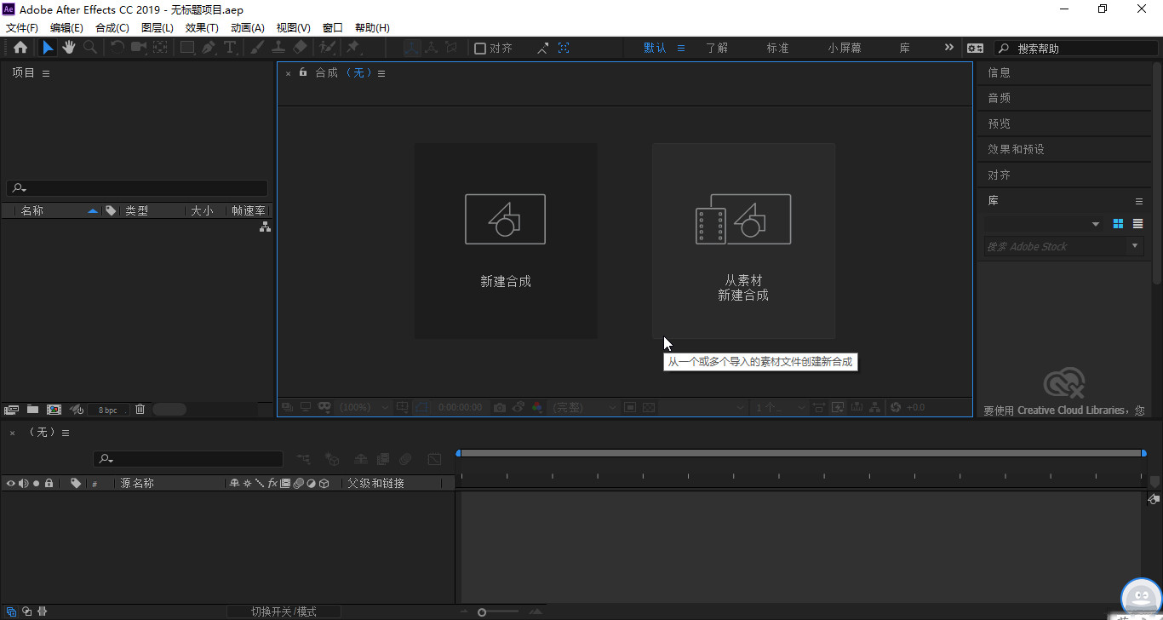Click the 从素材新建合成 card
1163x620 pixels.
[743, 241]
